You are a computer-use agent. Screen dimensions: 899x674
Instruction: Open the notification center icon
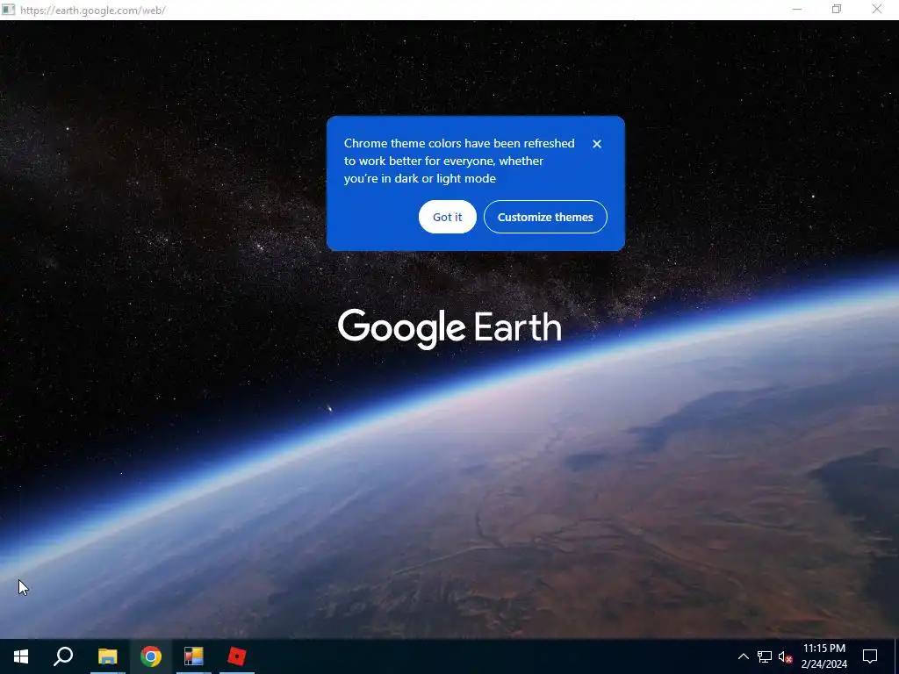point(870,656)
